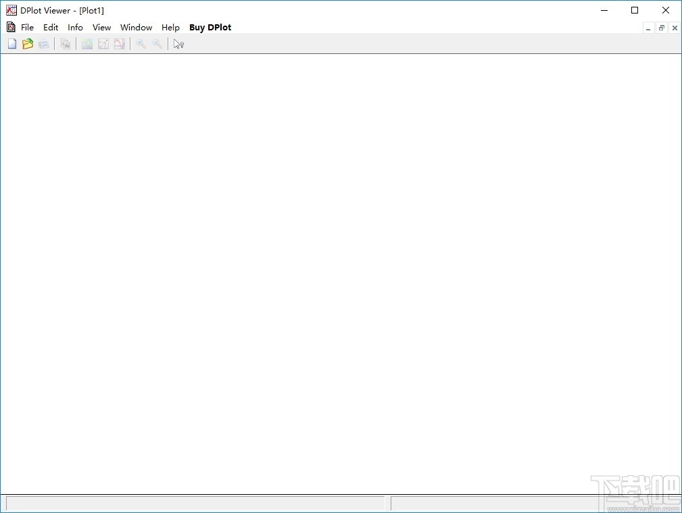
Task: Select the Zoom In magnifier tool
Action: 141,43
